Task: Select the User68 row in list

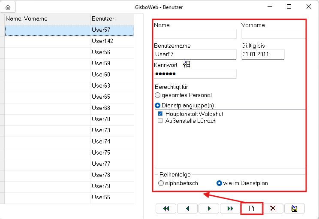Action: pos(69,109)
